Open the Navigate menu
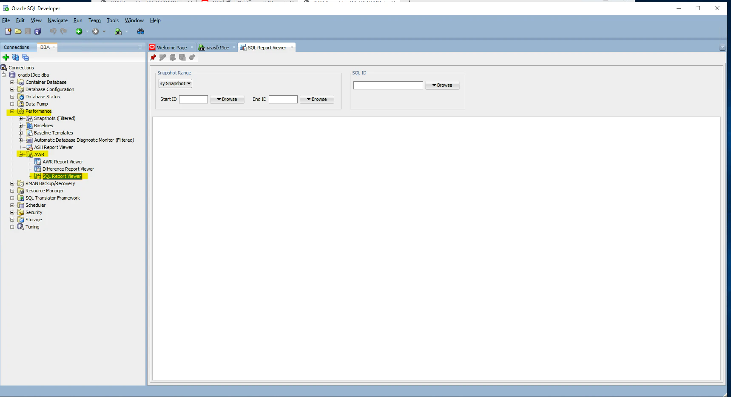The image size is (731, 397). coord(57,20)
